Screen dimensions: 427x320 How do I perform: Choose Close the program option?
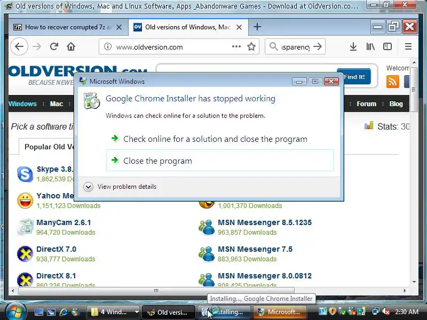click(220, 161)
